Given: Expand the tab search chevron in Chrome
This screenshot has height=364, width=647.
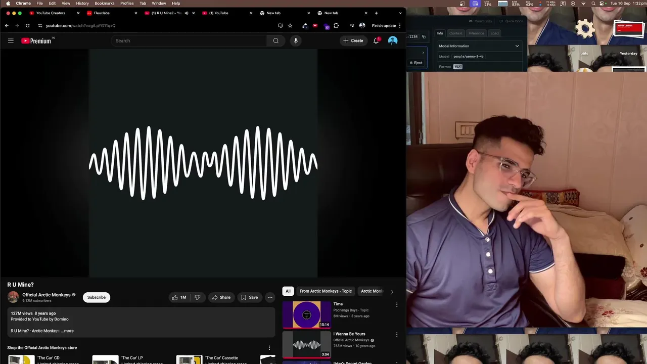Looking at the screenshot, I should coord(400,13).
